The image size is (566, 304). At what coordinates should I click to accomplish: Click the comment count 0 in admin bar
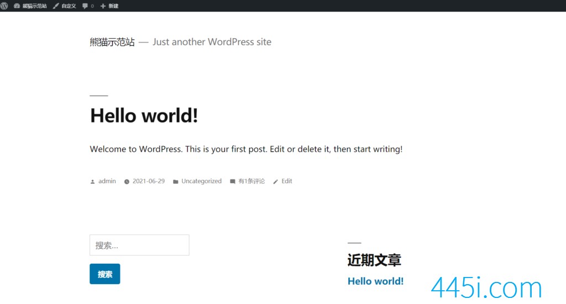[x=92, y=6]
